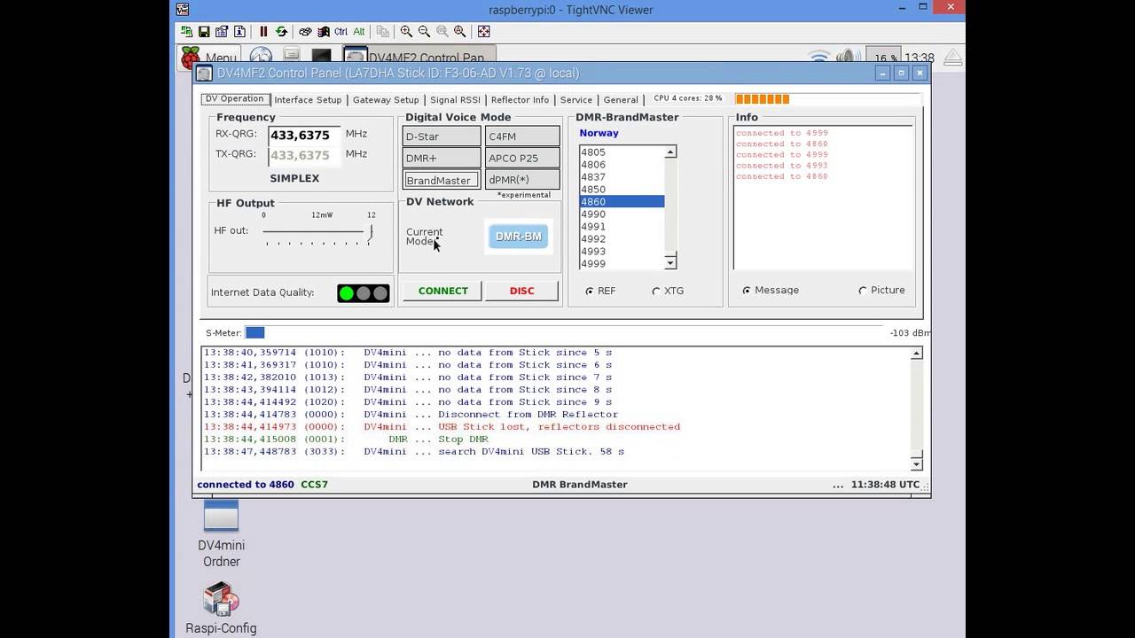Screen dimensions: 1135x638
Task: Open the Gateway Setup tab
Action: 386,100
